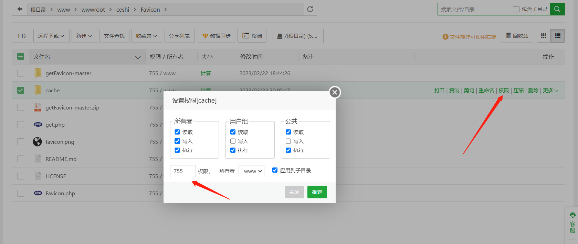Enable 用户组 写入 permission
The image size is (578, 244).
(x=233, y=141)
